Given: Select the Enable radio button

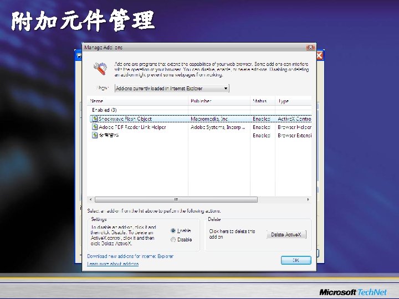Looking at the screenshot, I should [x=173, y=230].
